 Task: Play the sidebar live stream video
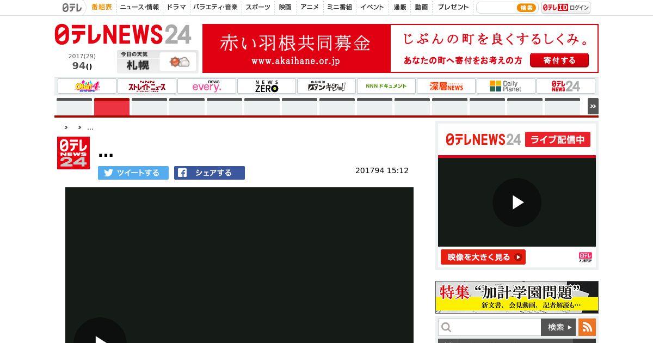pos(517,203)
